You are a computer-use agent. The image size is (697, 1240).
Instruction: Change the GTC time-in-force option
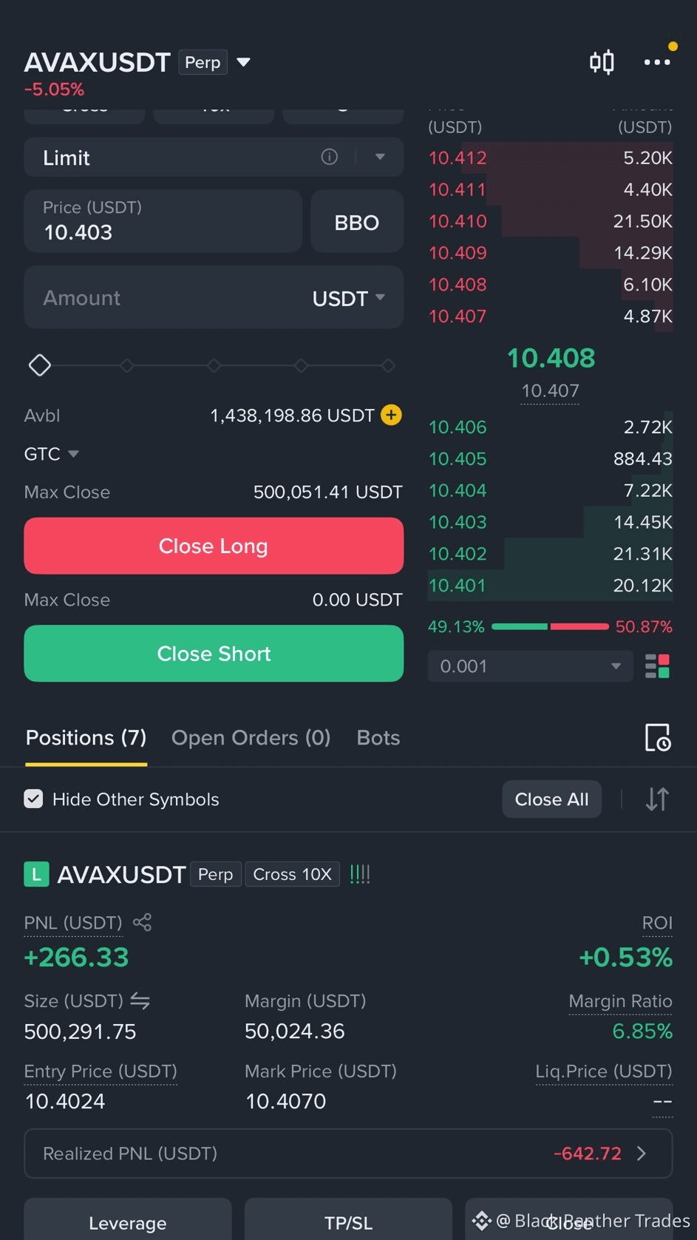click(51, 454)
